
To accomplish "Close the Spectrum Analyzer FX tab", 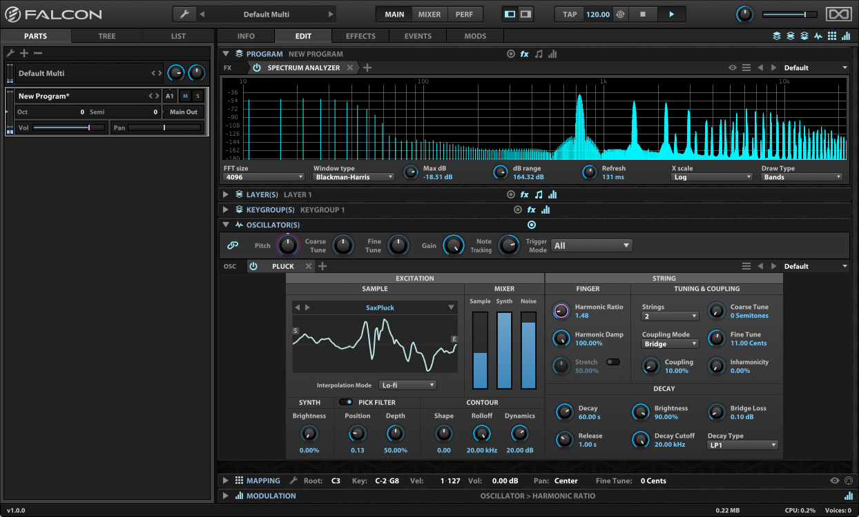I will [350, 68].
